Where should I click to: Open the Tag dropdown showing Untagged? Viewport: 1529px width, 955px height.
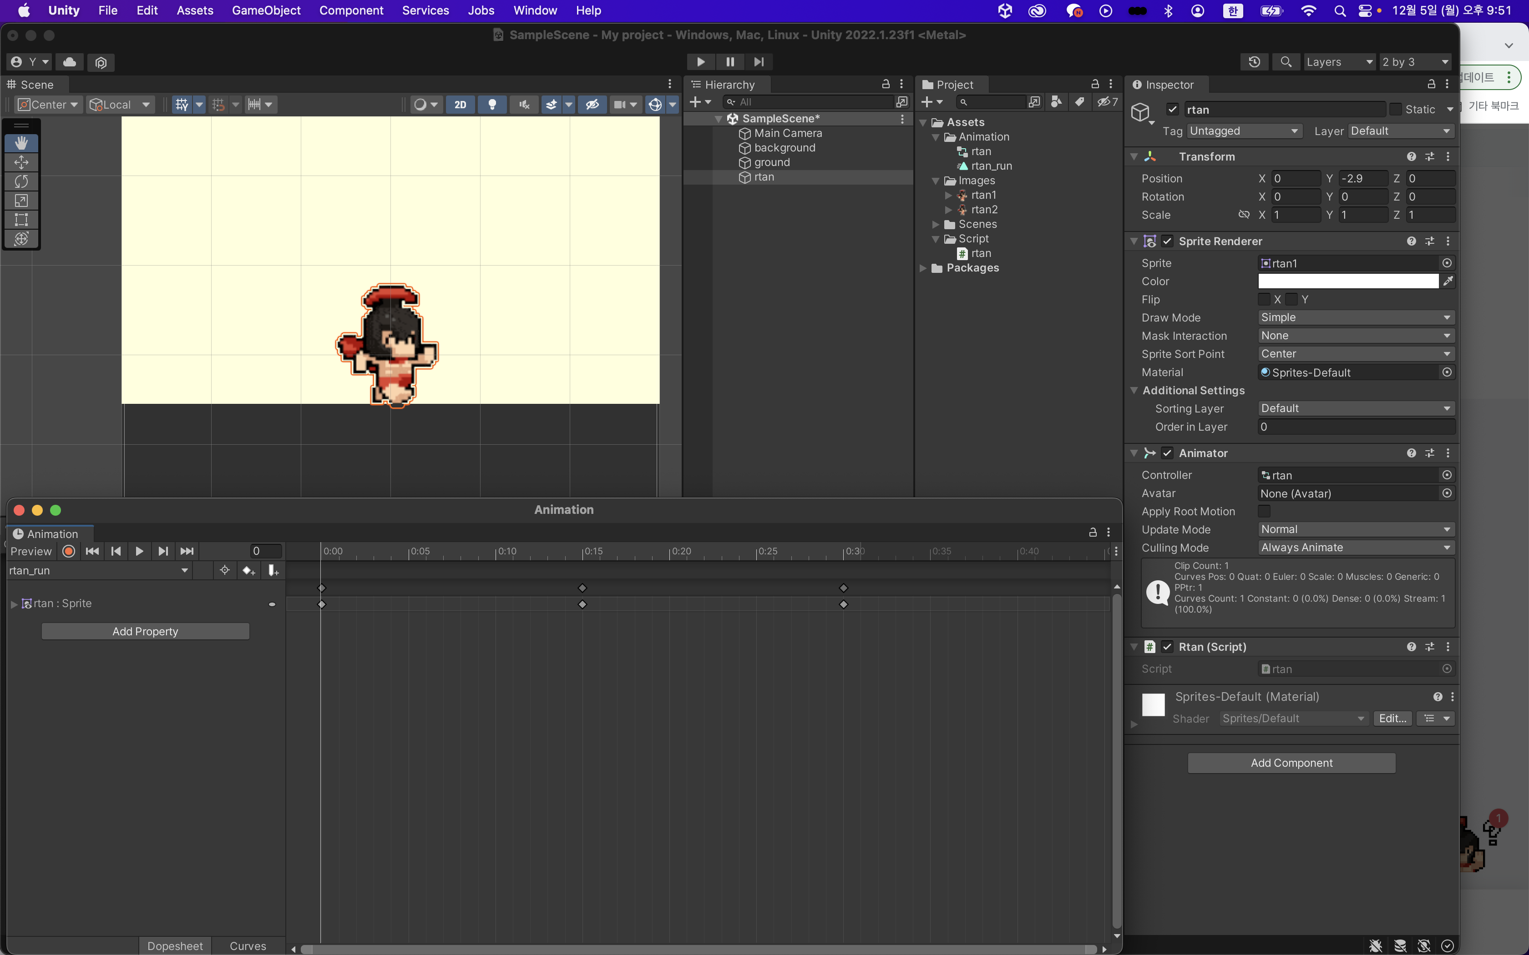click(x=1244, y=131)
